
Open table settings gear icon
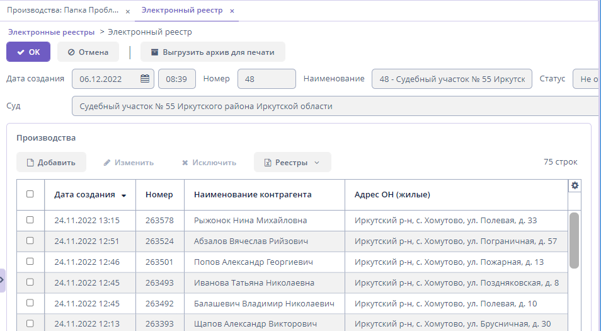pos(574,185)
